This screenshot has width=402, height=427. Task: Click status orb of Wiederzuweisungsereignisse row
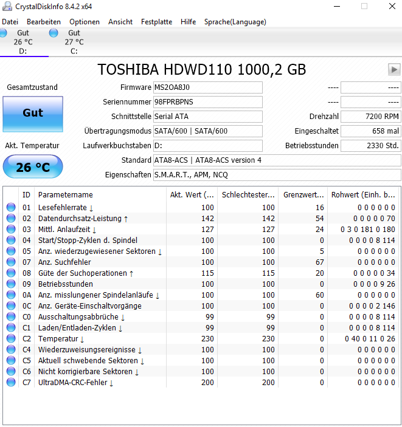[x=11, y=349]
